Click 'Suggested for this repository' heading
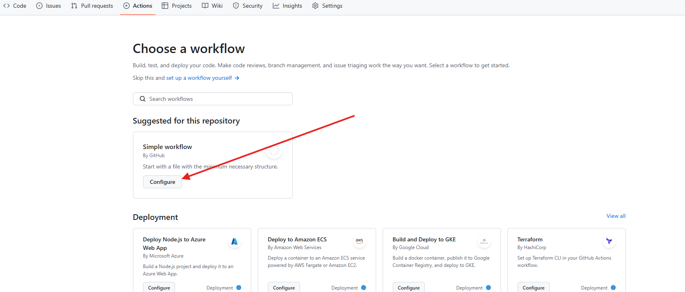Screen dimensions: 685x292 coord(186,121)
